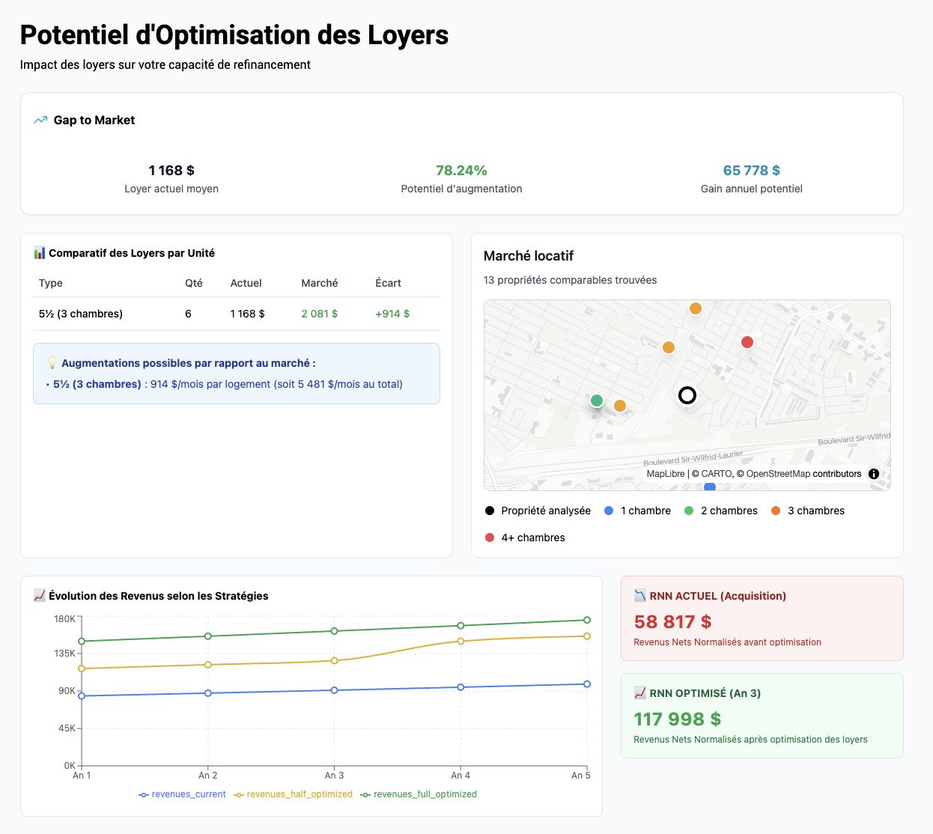The width and height of the screenshot is (933, 834).
Task: Click the chart icon beside Évolution des Revenus
Action: pyautogui.click(x=40, y=596)
